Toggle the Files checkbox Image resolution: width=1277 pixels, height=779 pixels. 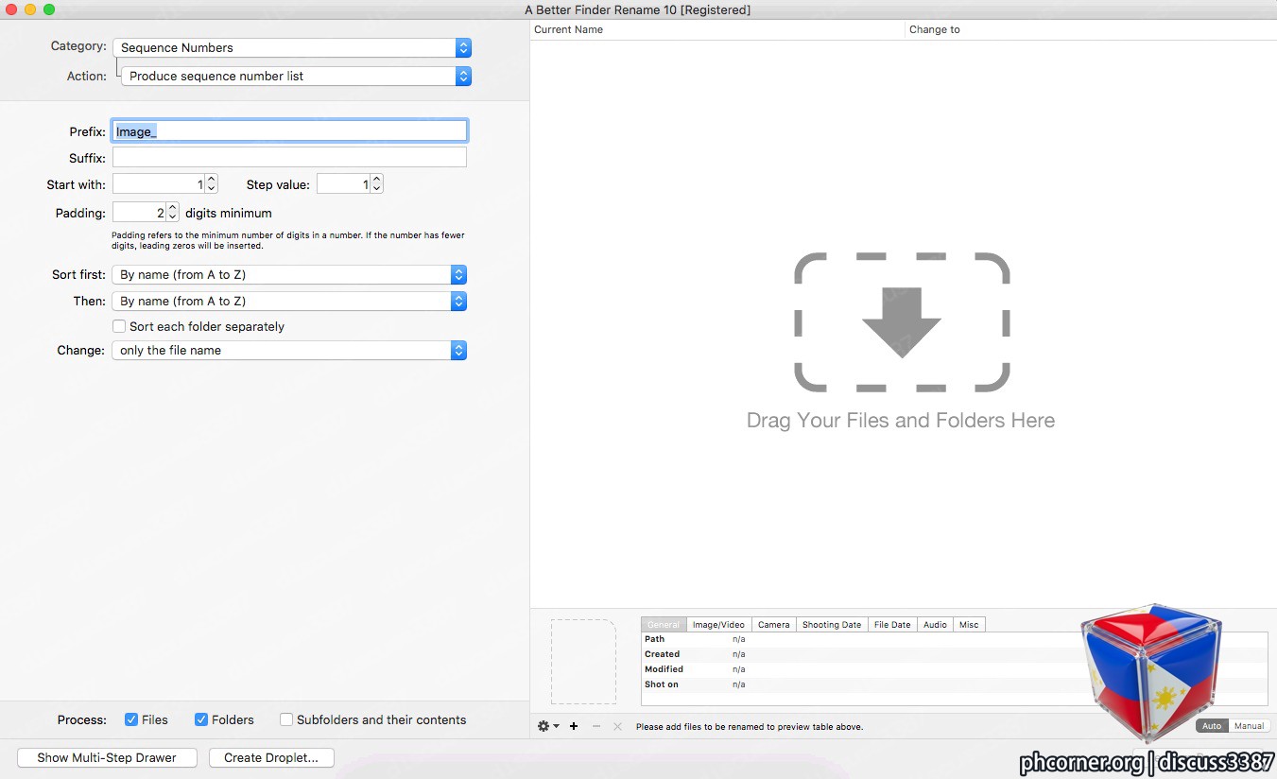pos(131,719)
